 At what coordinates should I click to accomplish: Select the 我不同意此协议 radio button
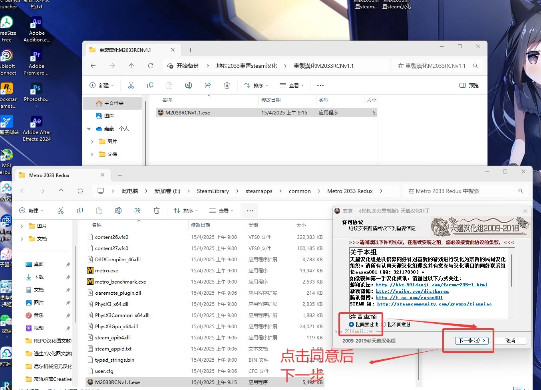coord(384,325)
